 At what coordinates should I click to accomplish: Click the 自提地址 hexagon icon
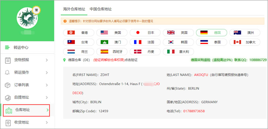[x=8, y=98]
